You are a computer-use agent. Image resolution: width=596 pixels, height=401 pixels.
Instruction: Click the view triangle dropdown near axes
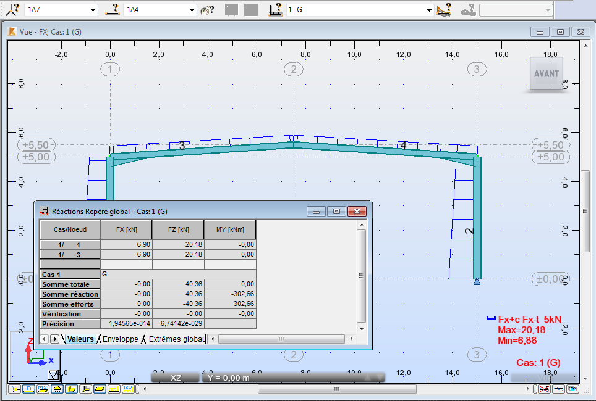pos(54,375)
